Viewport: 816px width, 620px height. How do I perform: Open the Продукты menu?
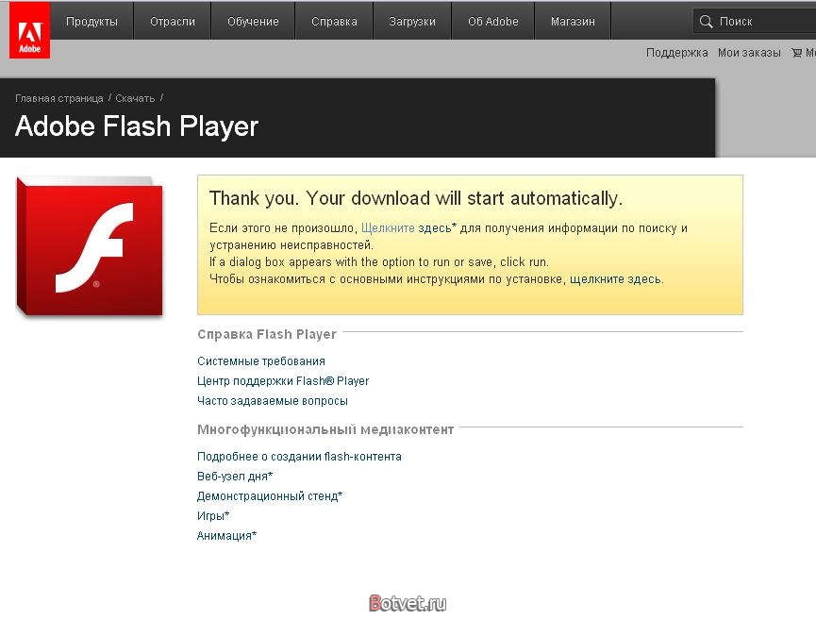click(x=92, y=21)
